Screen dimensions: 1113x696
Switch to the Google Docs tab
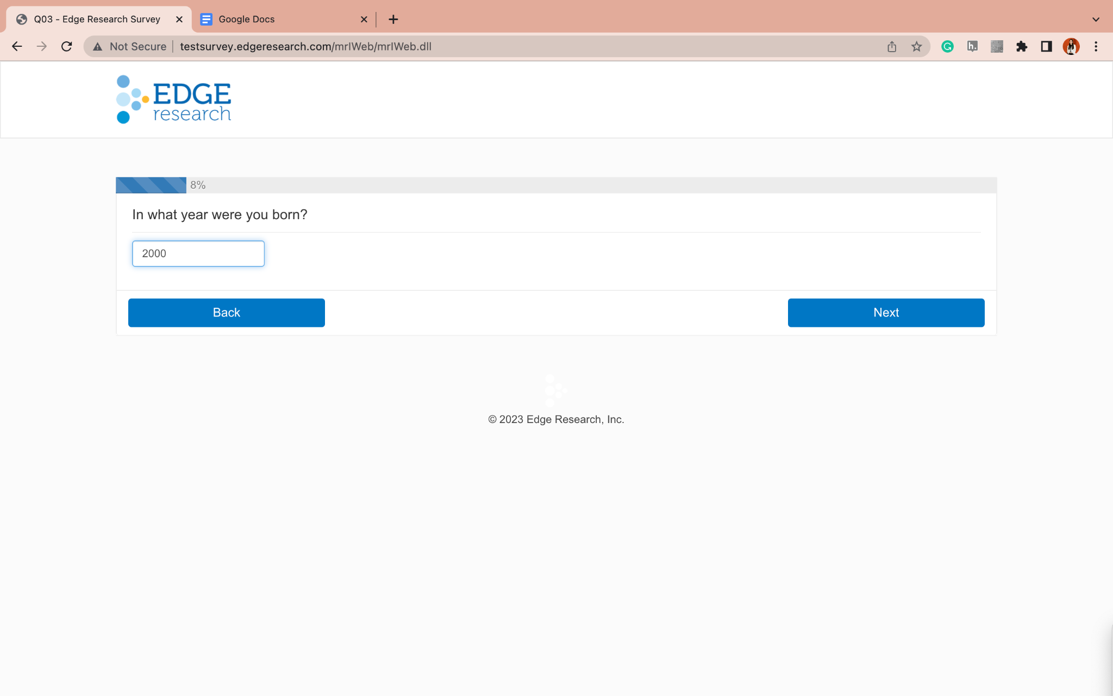point(272,19)
